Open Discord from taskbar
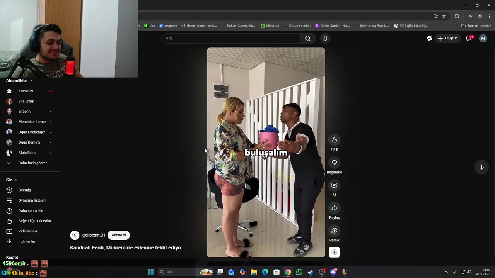This screenshot has height=278, width=495. pyautogui.click(x=333, y=272)
